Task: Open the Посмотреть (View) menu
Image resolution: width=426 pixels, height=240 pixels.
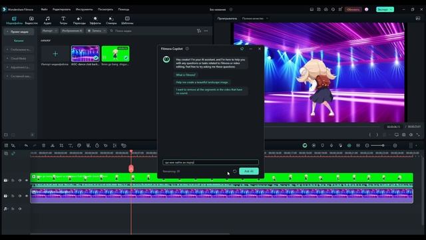Action: [x=105, y=9]
